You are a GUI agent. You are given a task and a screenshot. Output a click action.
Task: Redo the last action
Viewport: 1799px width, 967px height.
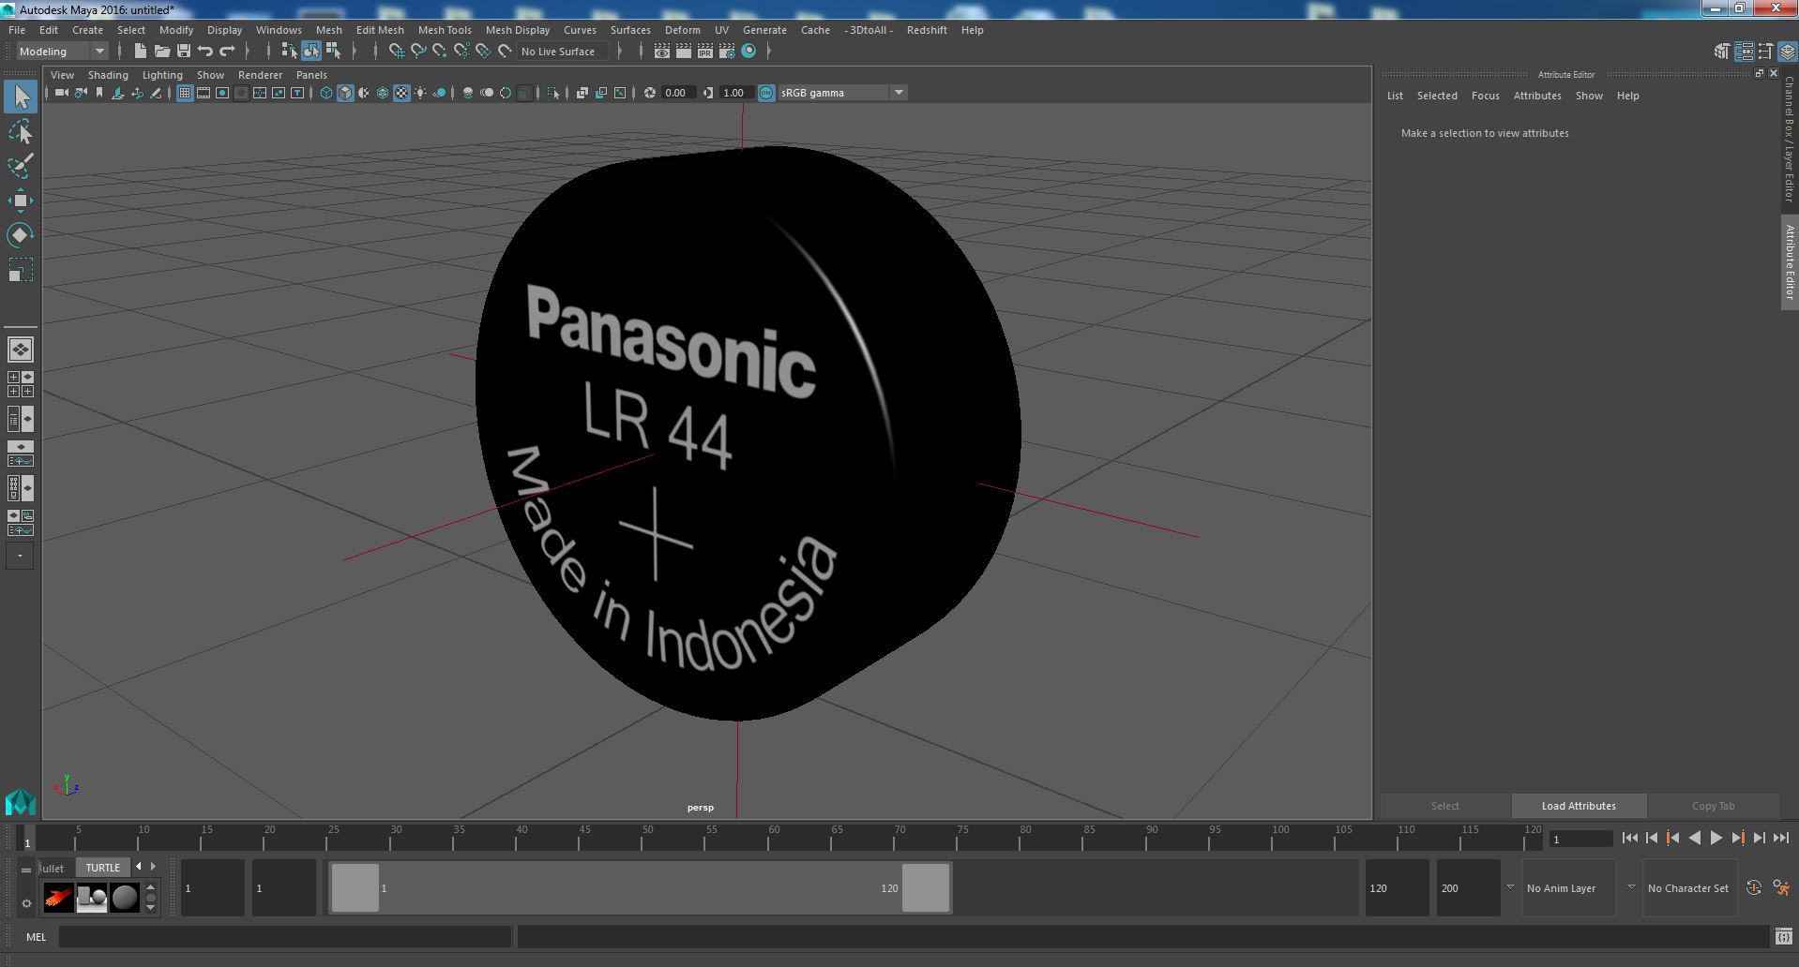point(227,52)
